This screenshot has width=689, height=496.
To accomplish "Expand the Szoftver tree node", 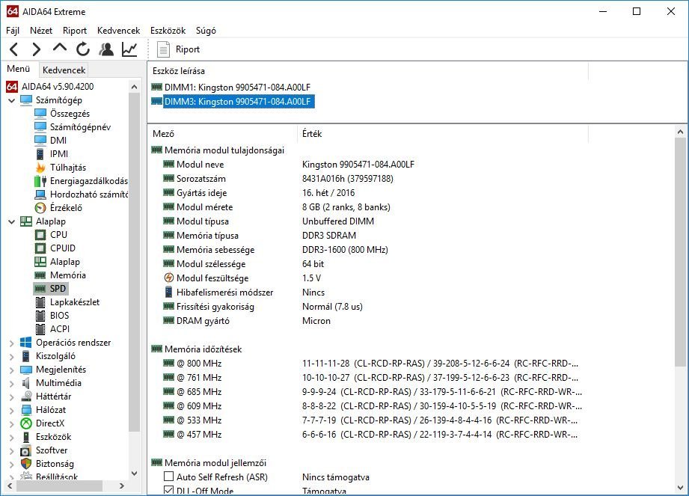I will (x=11, y=451).
